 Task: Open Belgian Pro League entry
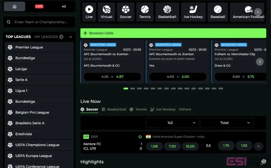coord(39,112)
